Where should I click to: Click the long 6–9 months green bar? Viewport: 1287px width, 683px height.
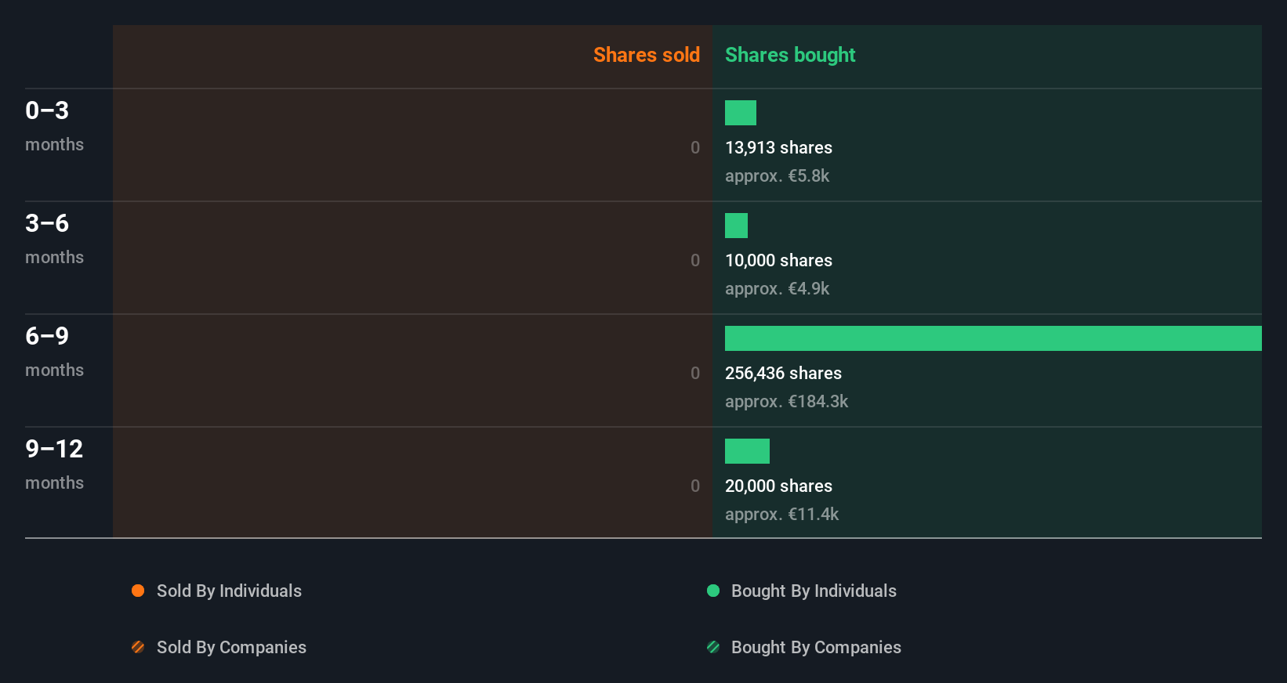[x=993, y=338]
